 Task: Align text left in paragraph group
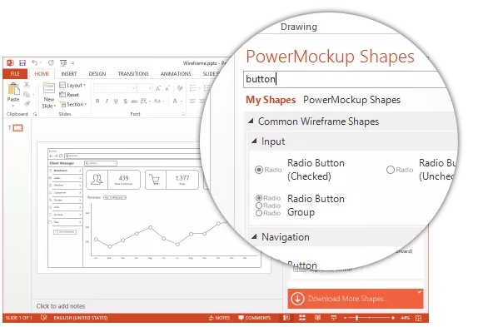(x=192, y=101)
